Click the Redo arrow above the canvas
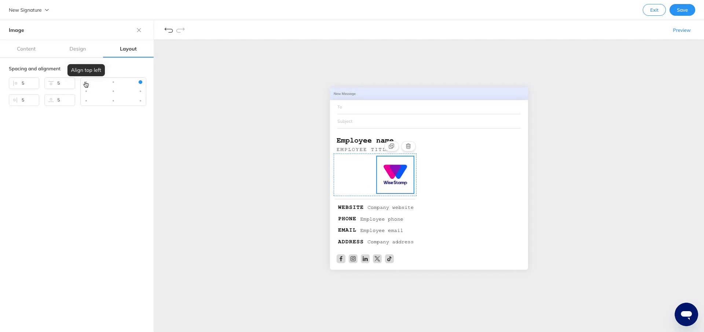The image size is (704, 332). [180, 30]
